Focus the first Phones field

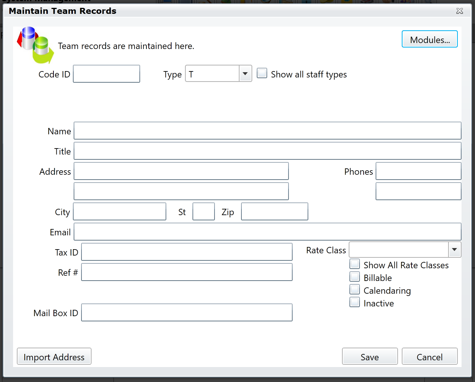419,171
